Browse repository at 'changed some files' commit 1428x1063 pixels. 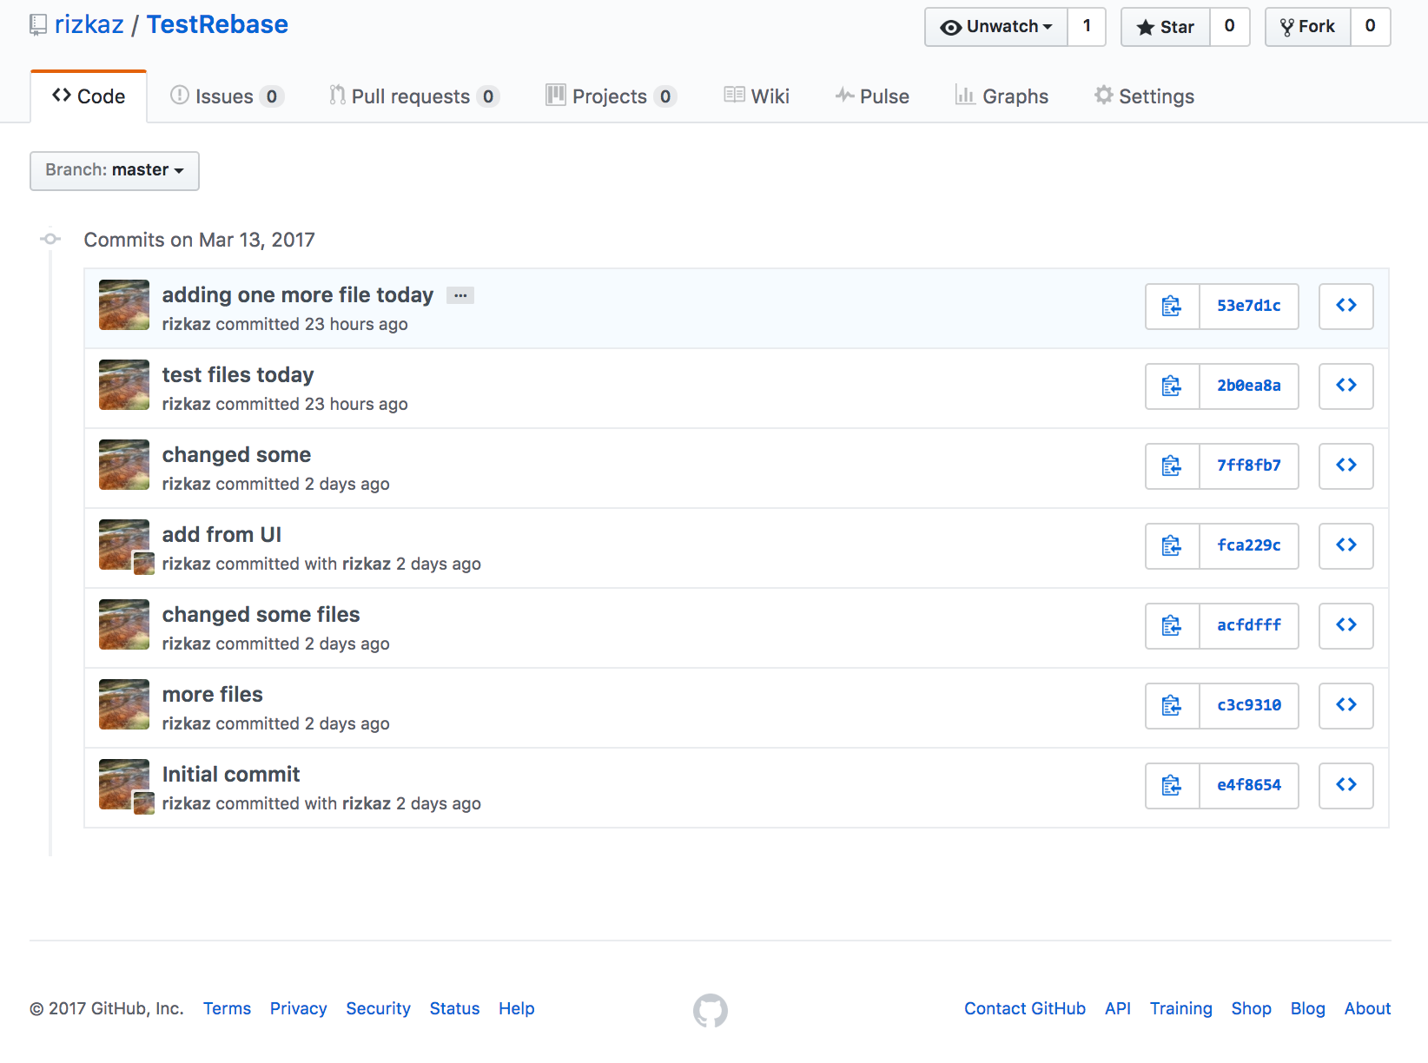(x=1346, y=626)
